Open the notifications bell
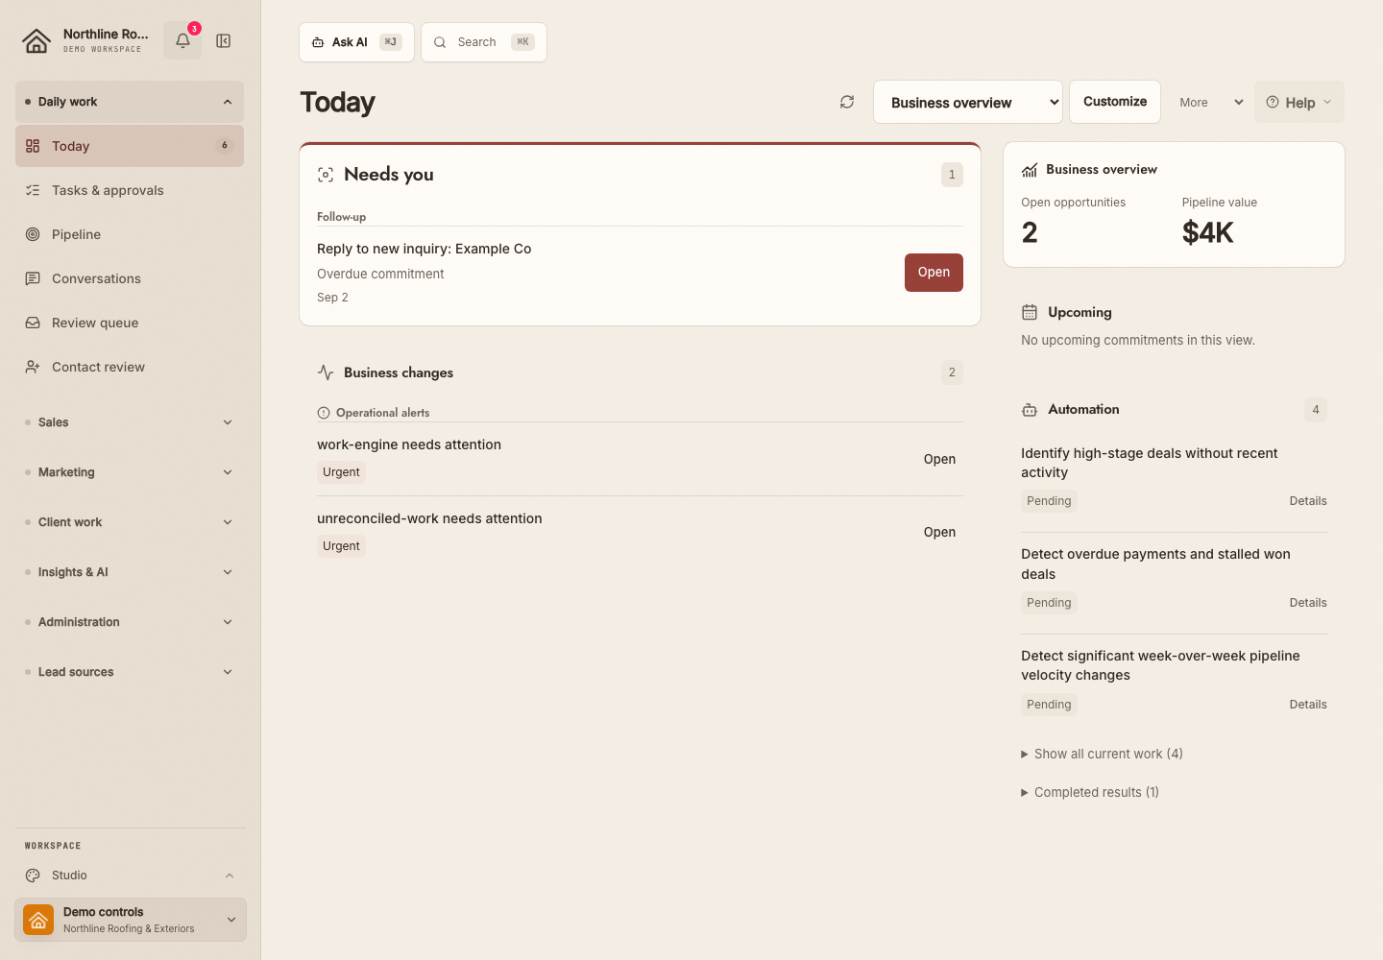Viewport: 1383px width, 960px height. click(x=182, y=40)
